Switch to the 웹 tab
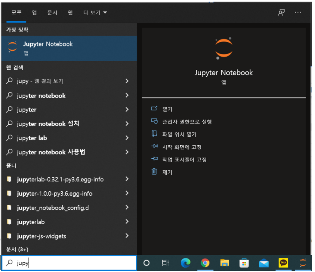Viewport: 315px width, 272px height. click(70, 13)
